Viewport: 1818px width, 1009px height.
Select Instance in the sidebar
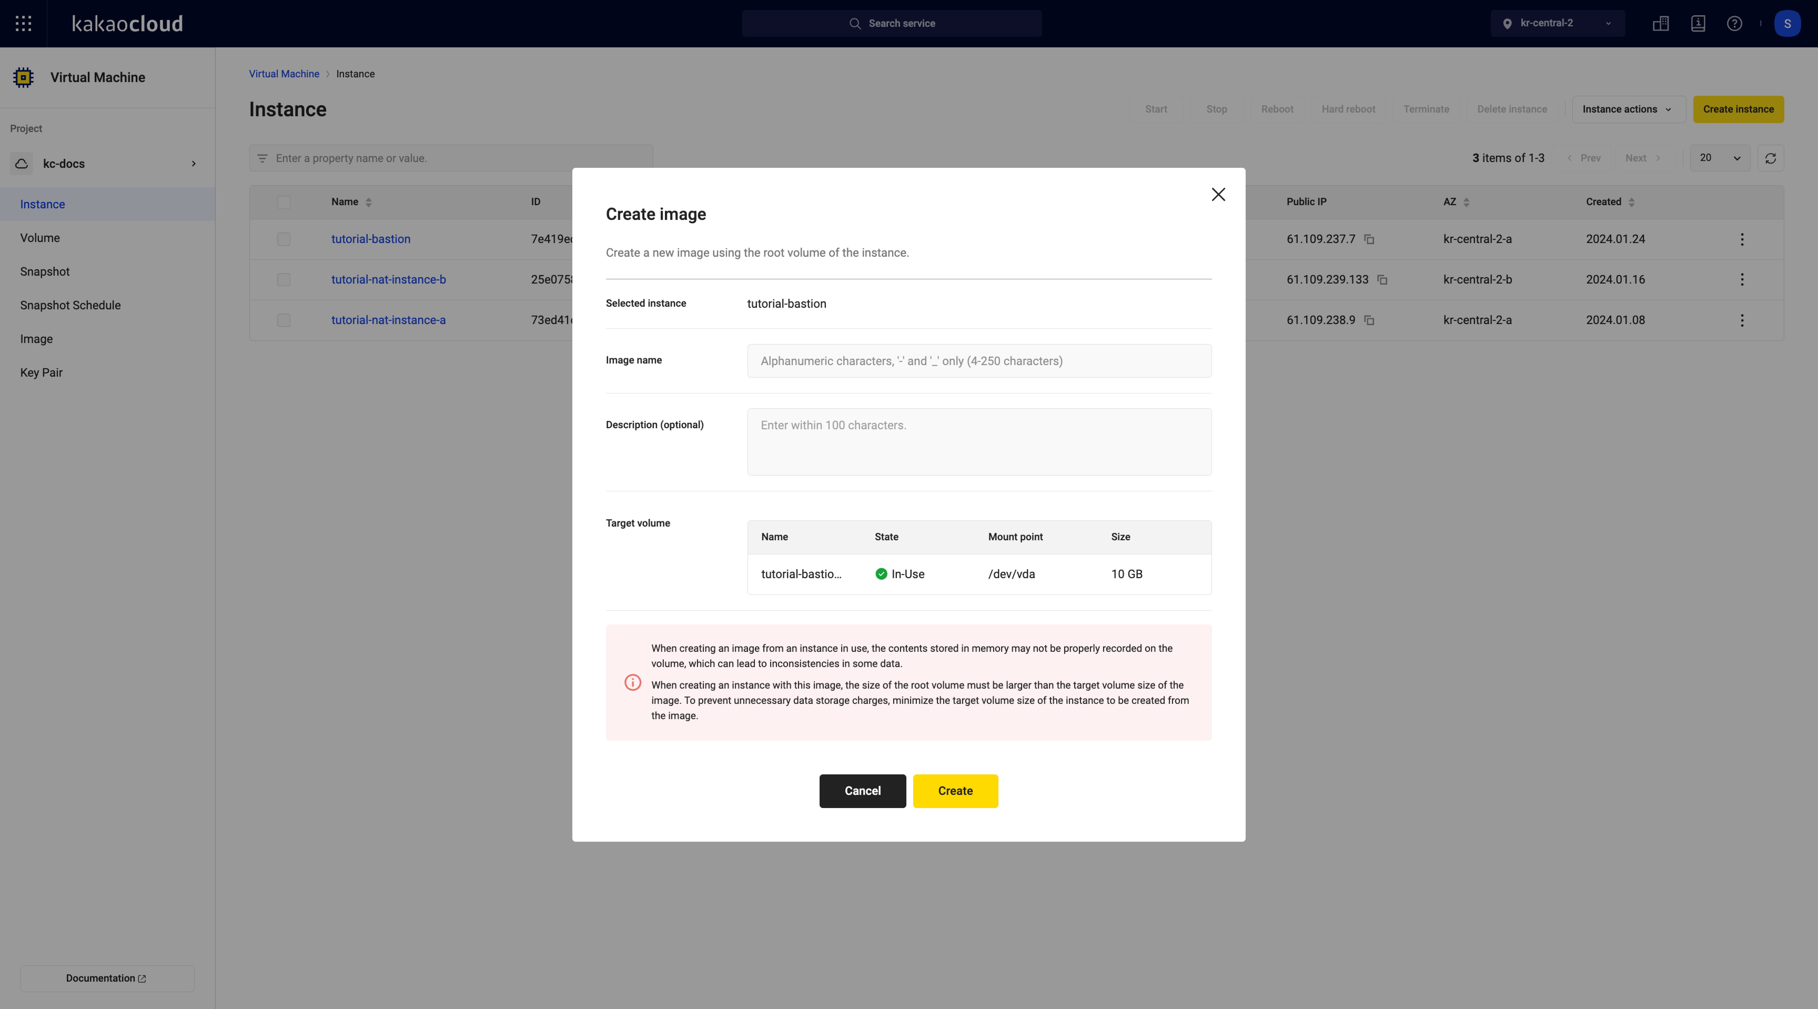pyautogui.click(x=107, y=204)
